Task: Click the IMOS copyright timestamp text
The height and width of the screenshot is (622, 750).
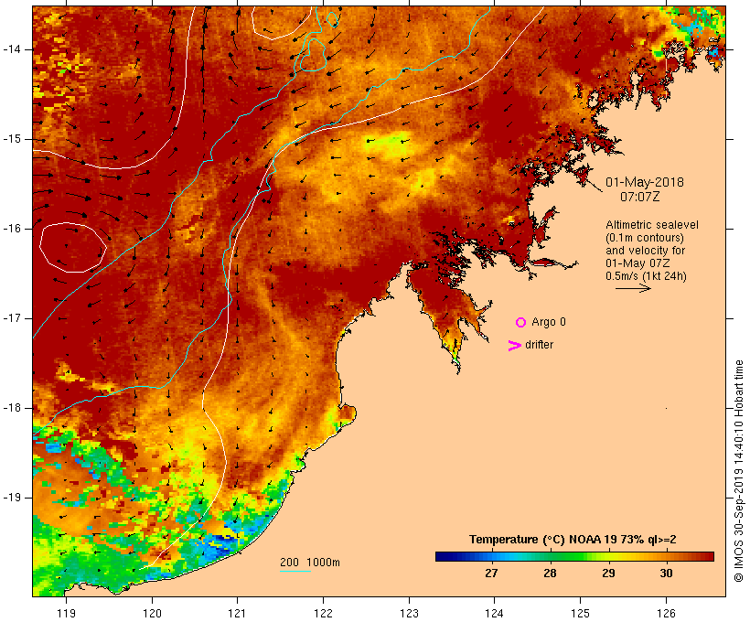Action: (738, 471)
